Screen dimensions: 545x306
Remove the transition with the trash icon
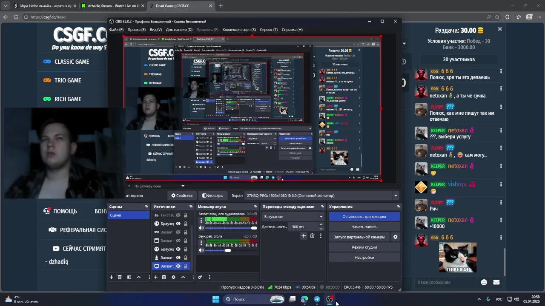[312, 236]
